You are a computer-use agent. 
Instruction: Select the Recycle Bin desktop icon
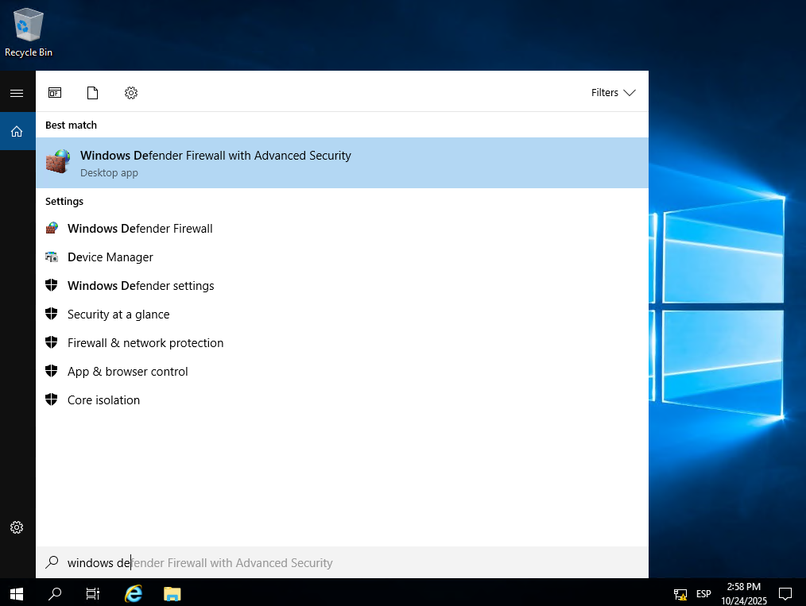29,32
